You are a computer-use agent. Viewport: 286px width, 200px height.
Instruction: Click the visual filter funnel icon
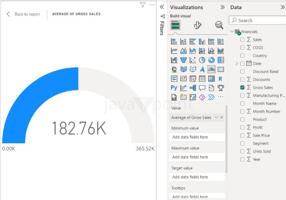tap(143, 5)
